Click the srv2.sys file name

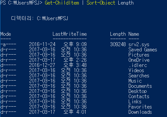139,45
